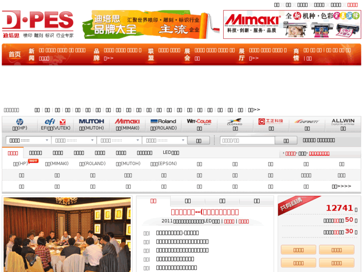Open the Infiniti brand logo
Image resolution: width=363 pixels, height=272 pixels.
pos(307,121)
